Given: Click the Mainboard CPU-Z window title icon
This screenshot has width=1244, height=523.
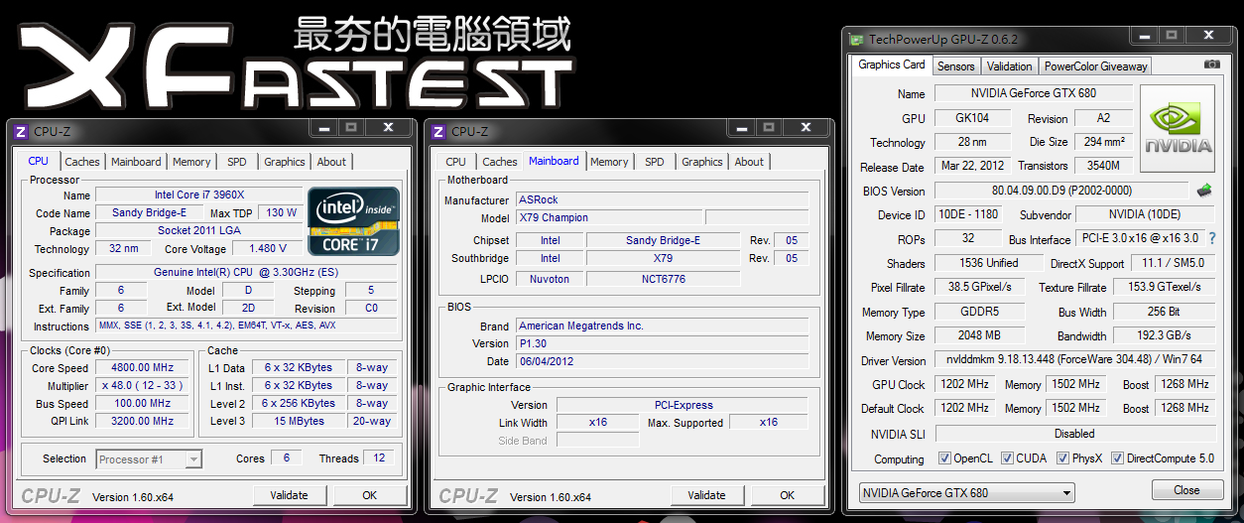Looking at the screenshot, I should 438,131.
